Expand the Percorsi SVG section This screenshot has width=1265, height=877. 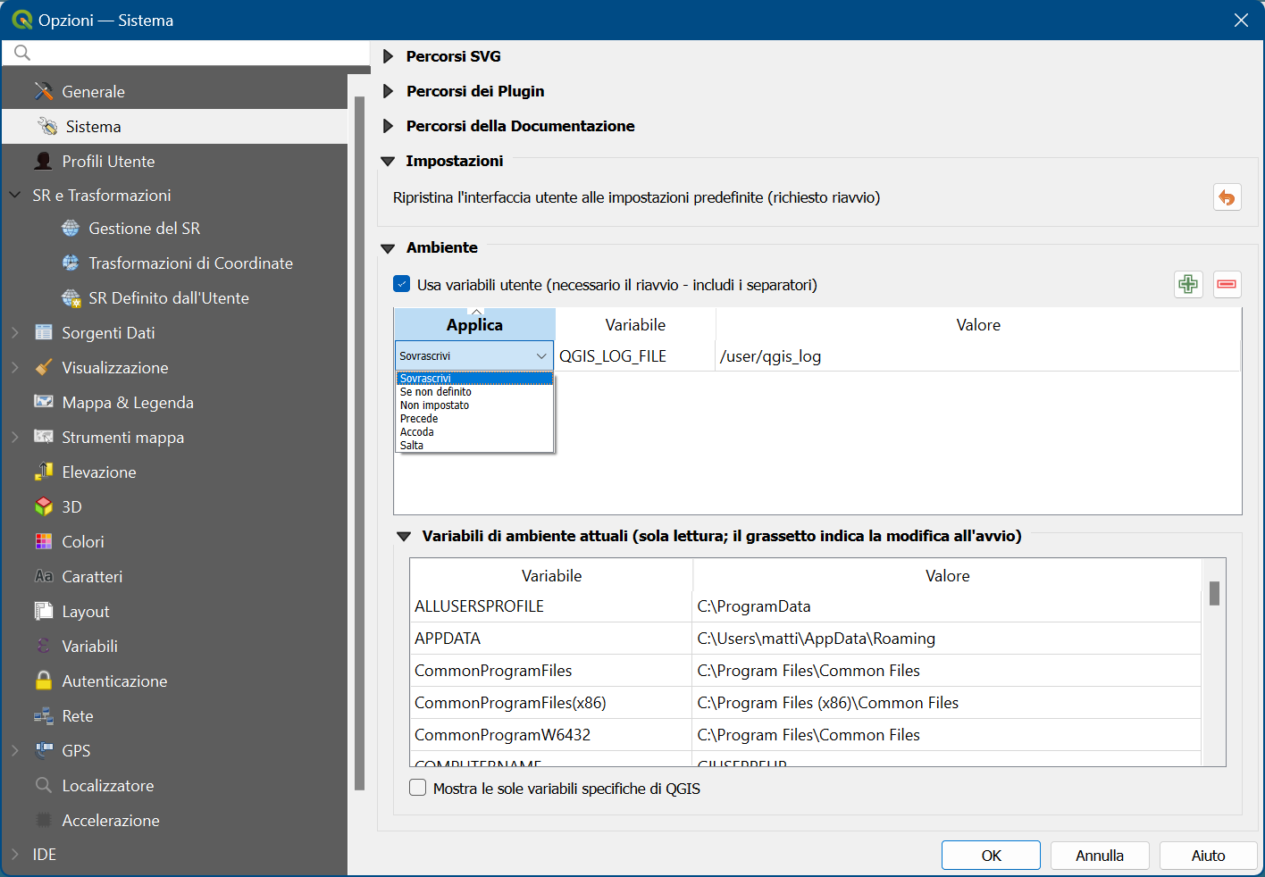click(x=388, y=56)
